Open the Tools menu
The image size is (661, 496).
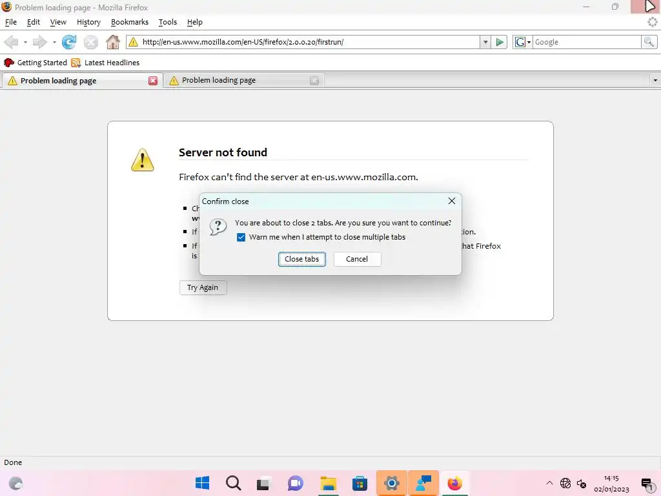pyautogui.click(x=167, y=22)
